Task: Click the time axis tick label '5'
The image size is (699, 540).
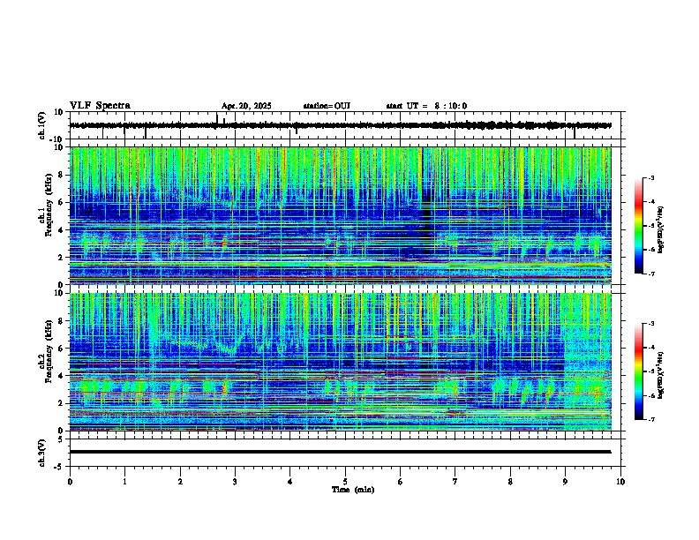Action: coord(345,482)
